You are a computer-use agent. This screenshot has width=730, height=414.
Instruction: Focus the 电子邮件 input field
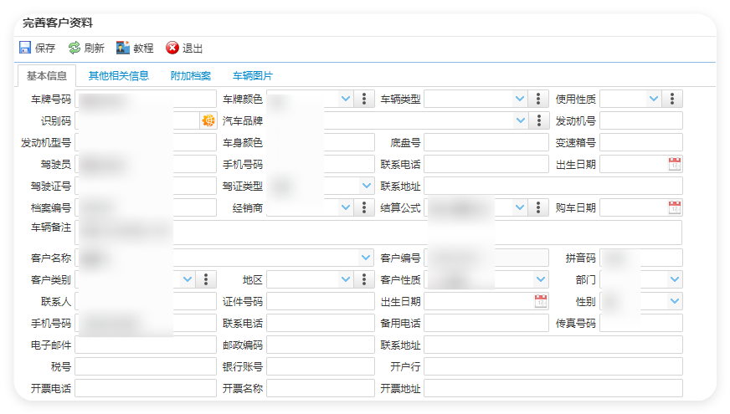(x=146, y=345)
